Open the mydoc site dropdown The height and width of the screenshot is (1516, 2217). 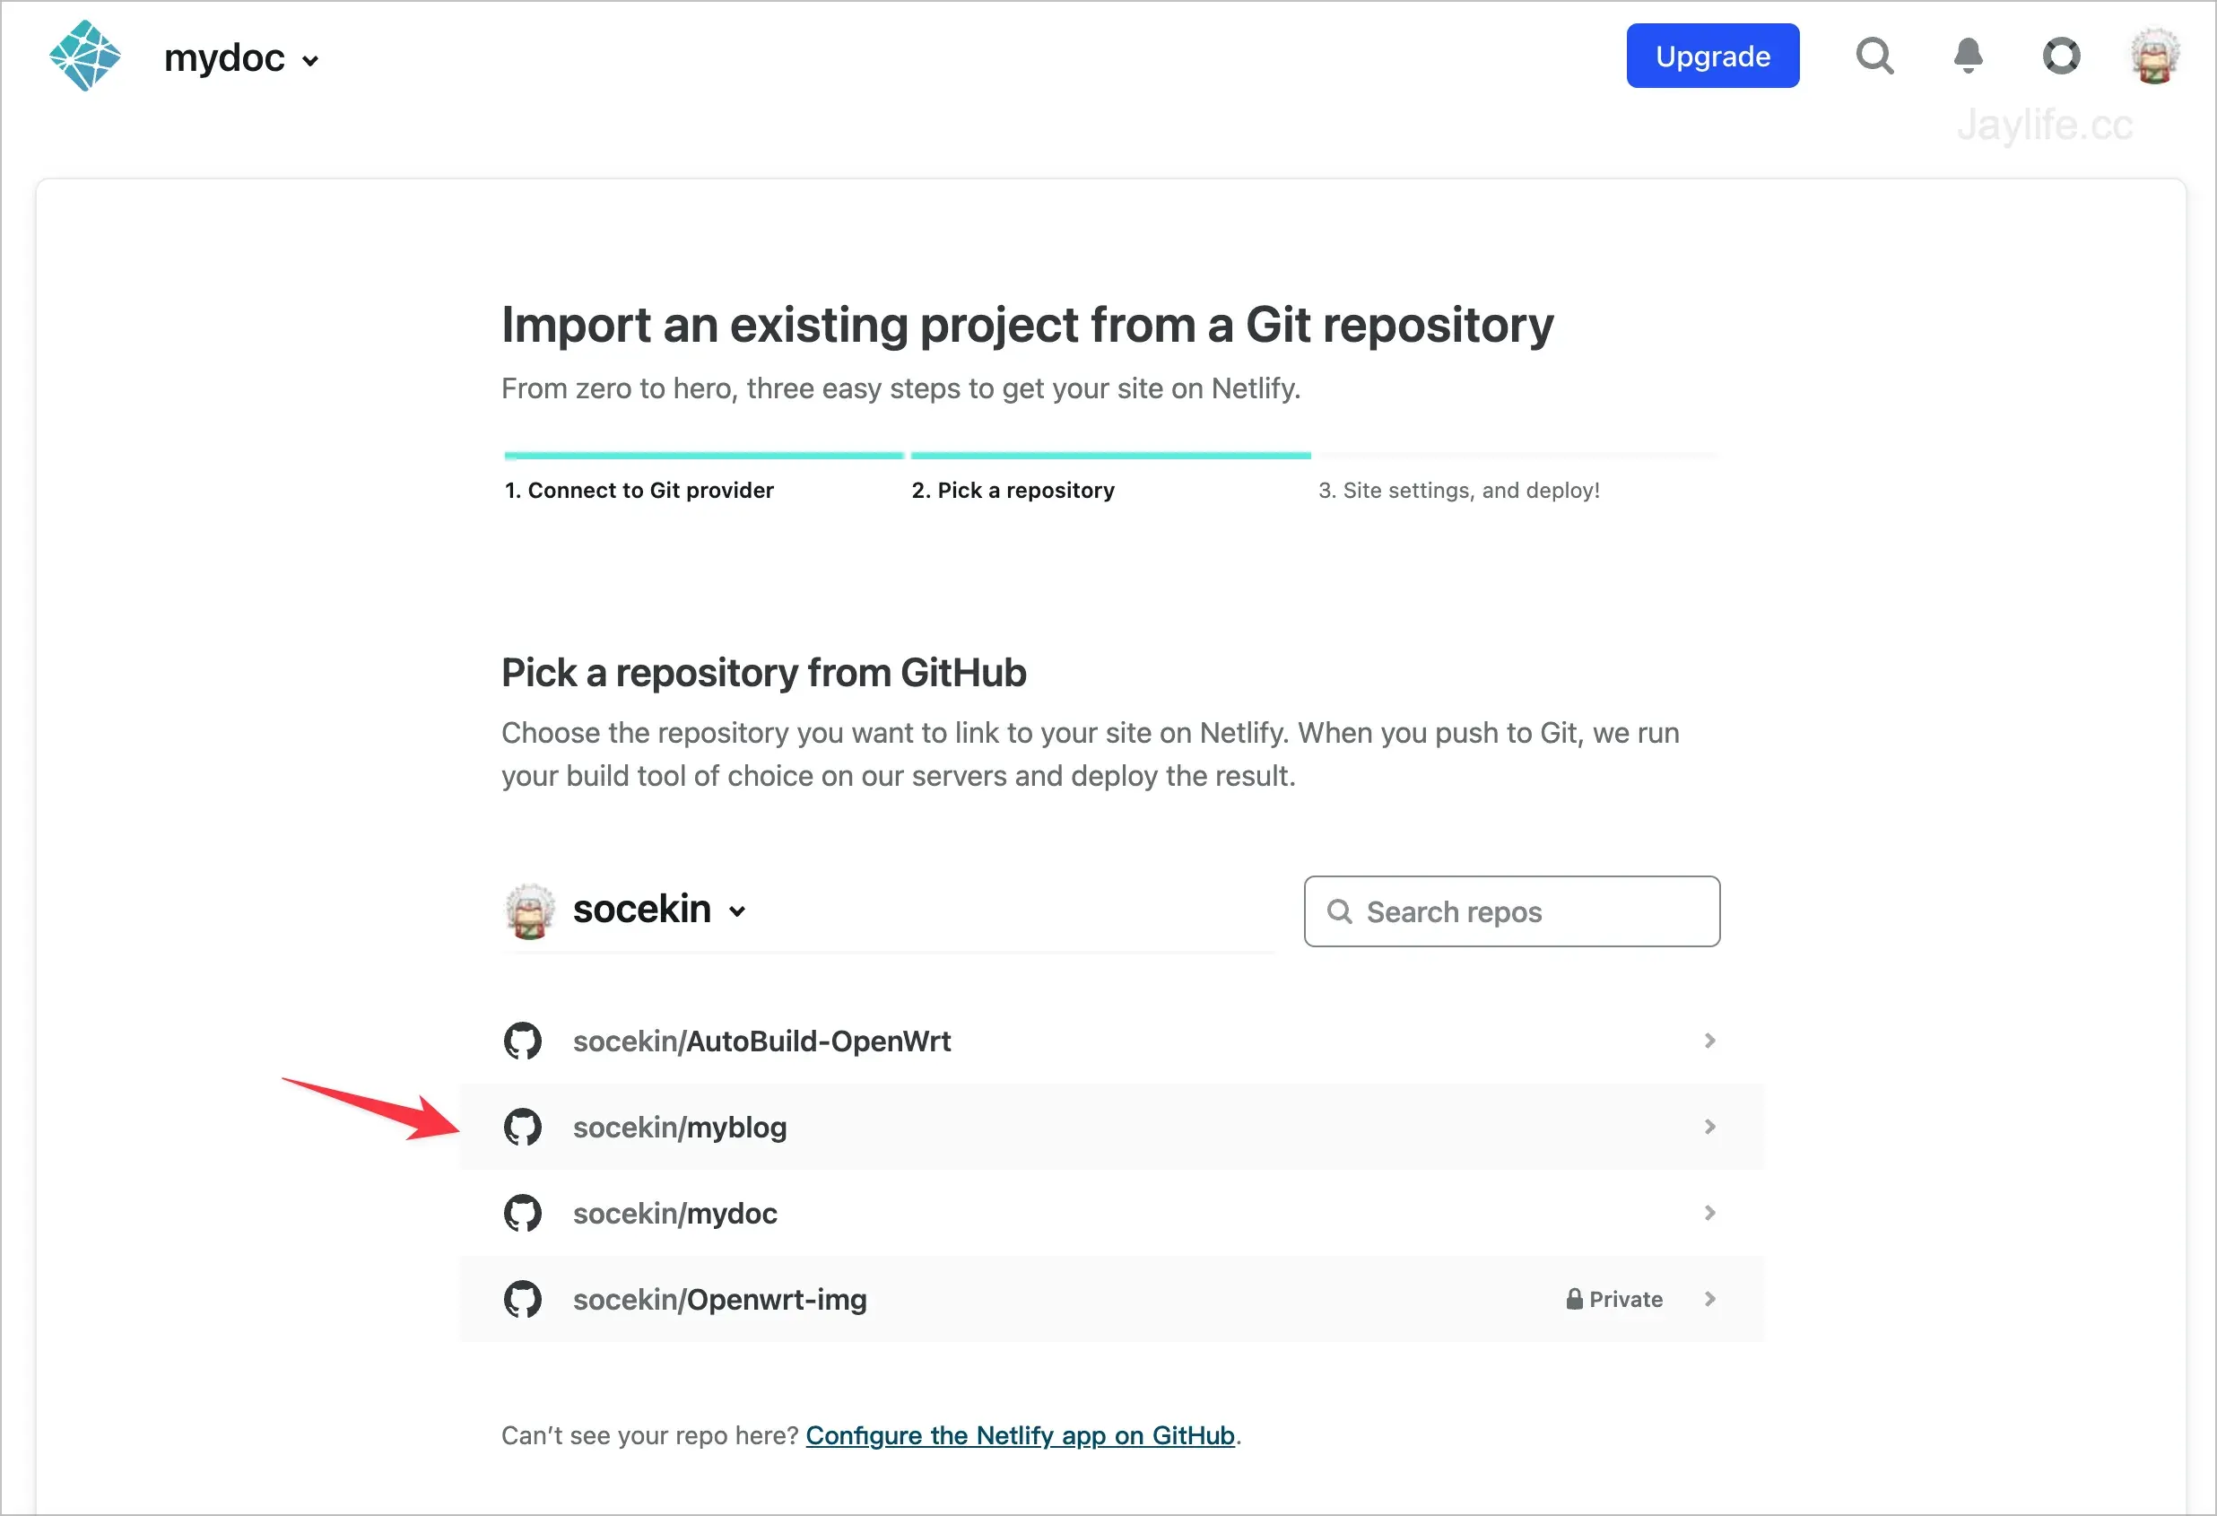(x=310, y=59)
